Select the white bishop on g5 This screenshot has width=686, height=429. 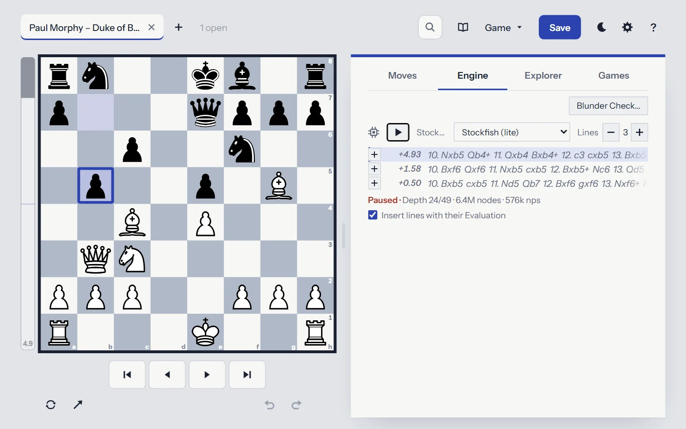279,185
